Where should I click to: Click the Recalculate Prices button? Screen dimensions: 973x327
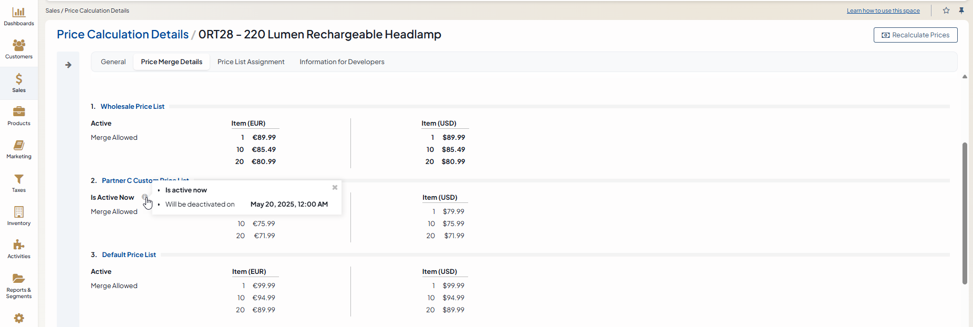(x=915, y=35)
